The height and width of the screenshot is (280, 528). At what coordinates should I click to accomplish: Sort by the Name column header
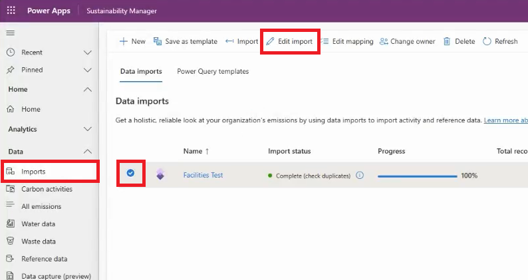(x=196, y=151)
